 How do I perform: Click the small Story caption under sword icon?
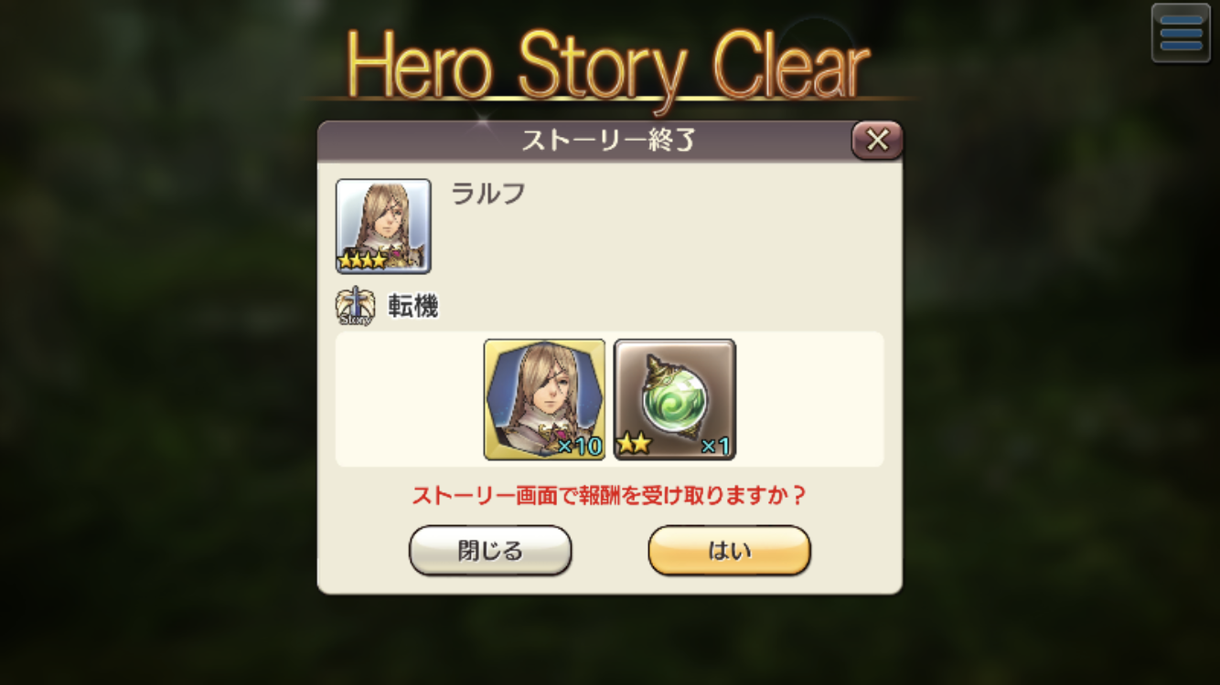click(355, 320)
